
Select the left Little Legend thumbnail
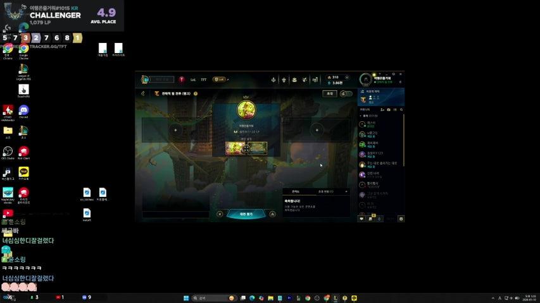pyautogui.click(x=235, y=148)
